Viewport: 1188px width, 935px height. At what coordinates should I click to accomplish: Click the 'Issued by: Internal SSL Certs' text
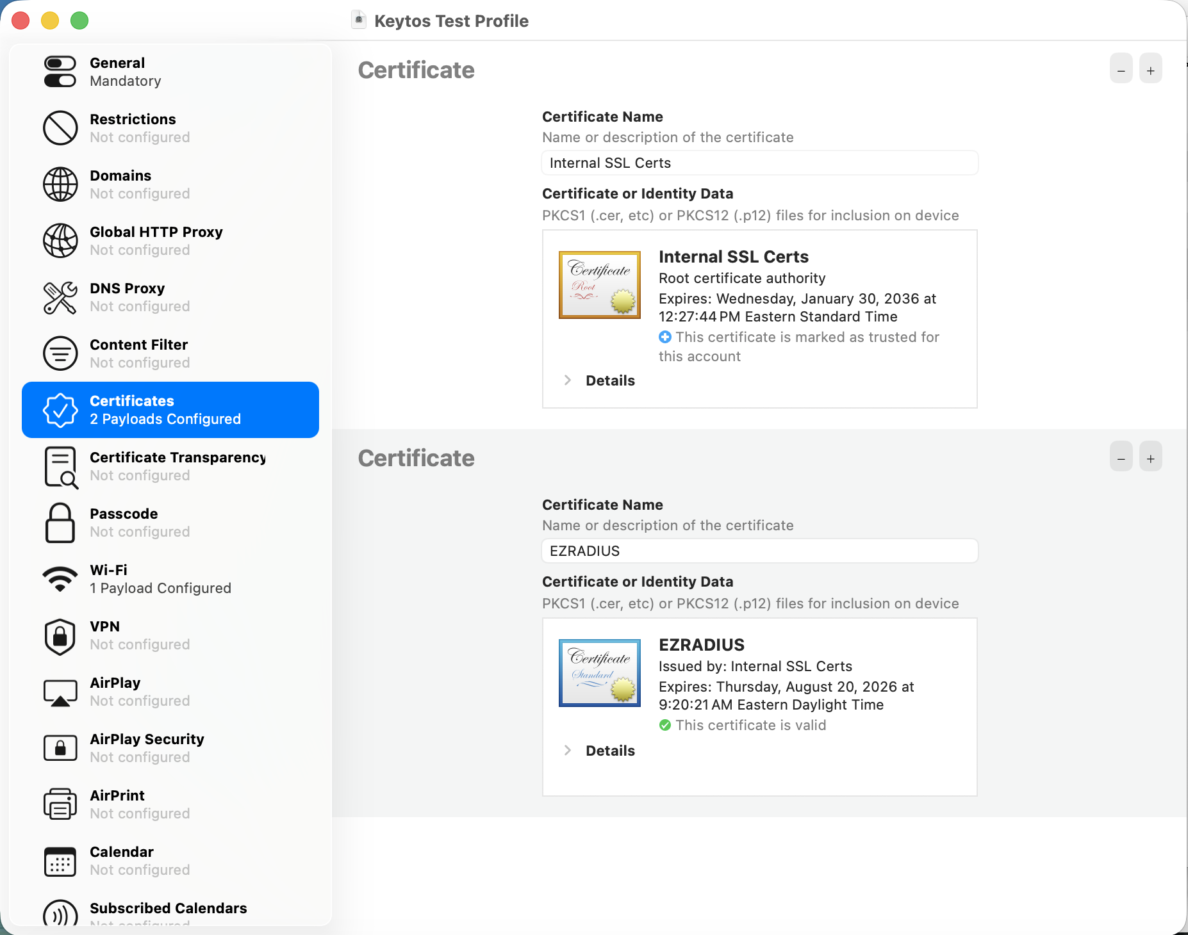coord(755,666)
